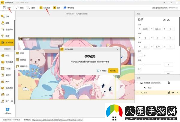Click the 我知道了 button
Image resolution: width=180 pixels, height=122 pixels.
click(114, 71)
